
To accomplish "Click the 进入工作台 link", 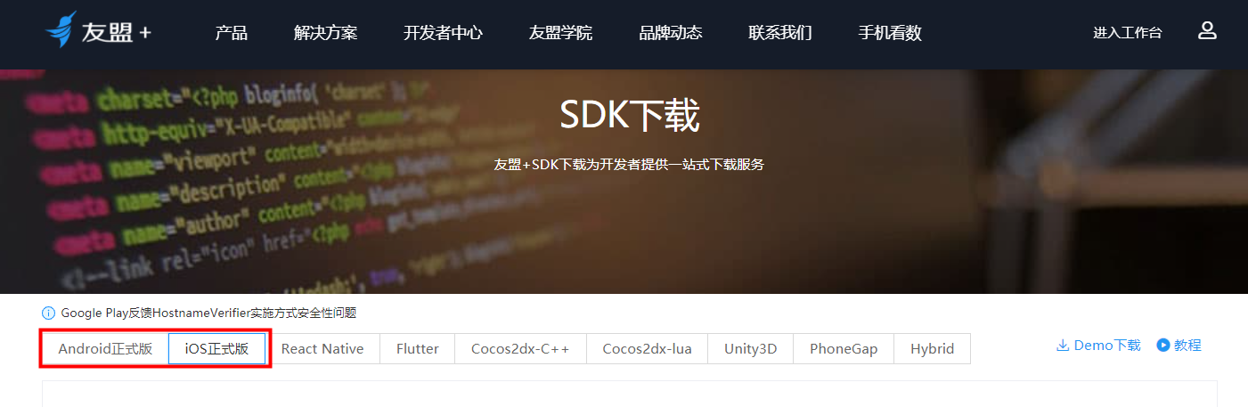I will pos(1128,33).
